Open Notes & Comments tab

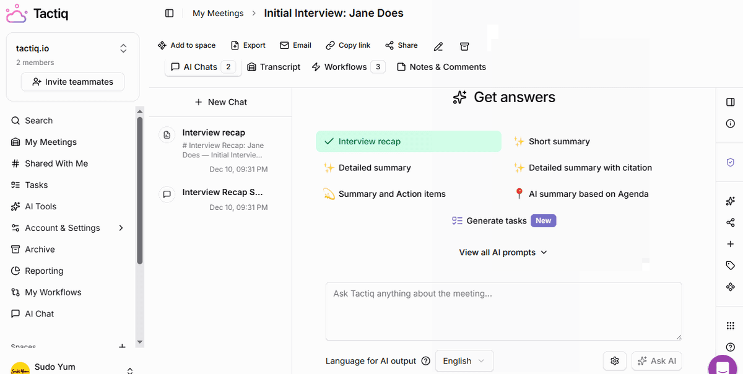[x=441, y=67]
